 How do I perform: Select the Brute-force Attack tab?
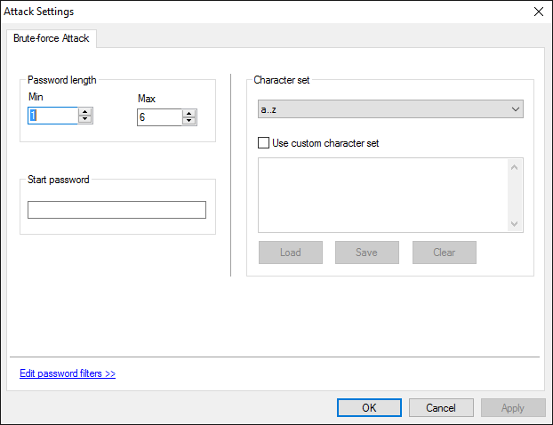coord(52,38)
